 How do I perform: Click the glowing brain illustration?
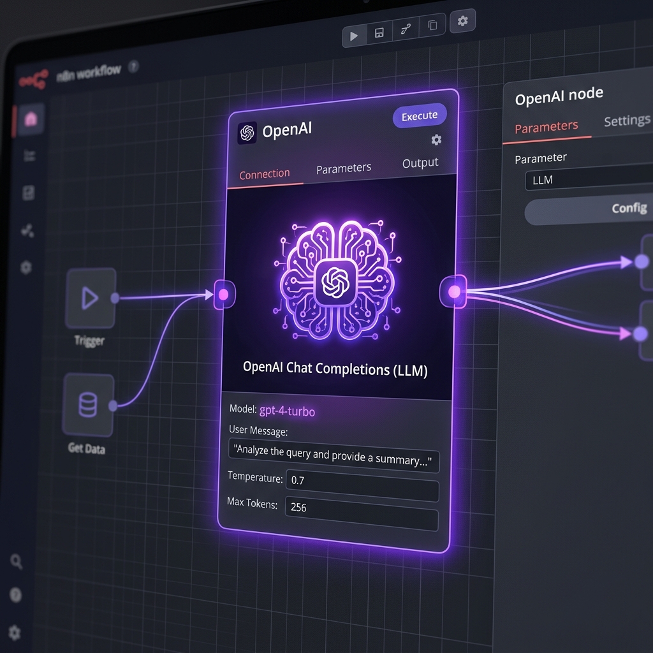(337, 281)
